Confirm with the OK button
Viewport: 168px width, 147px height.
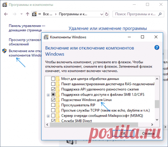click(x=123, y=134)
